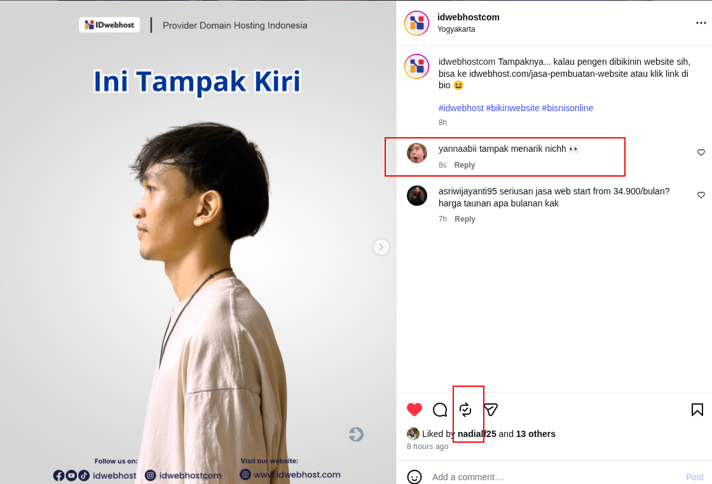Click caption username idwebhostcom

(x=467, y=62)
